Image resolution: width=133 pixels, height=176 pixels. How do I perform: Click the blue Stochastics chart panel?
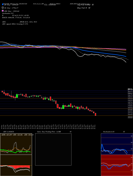[117, 144]
